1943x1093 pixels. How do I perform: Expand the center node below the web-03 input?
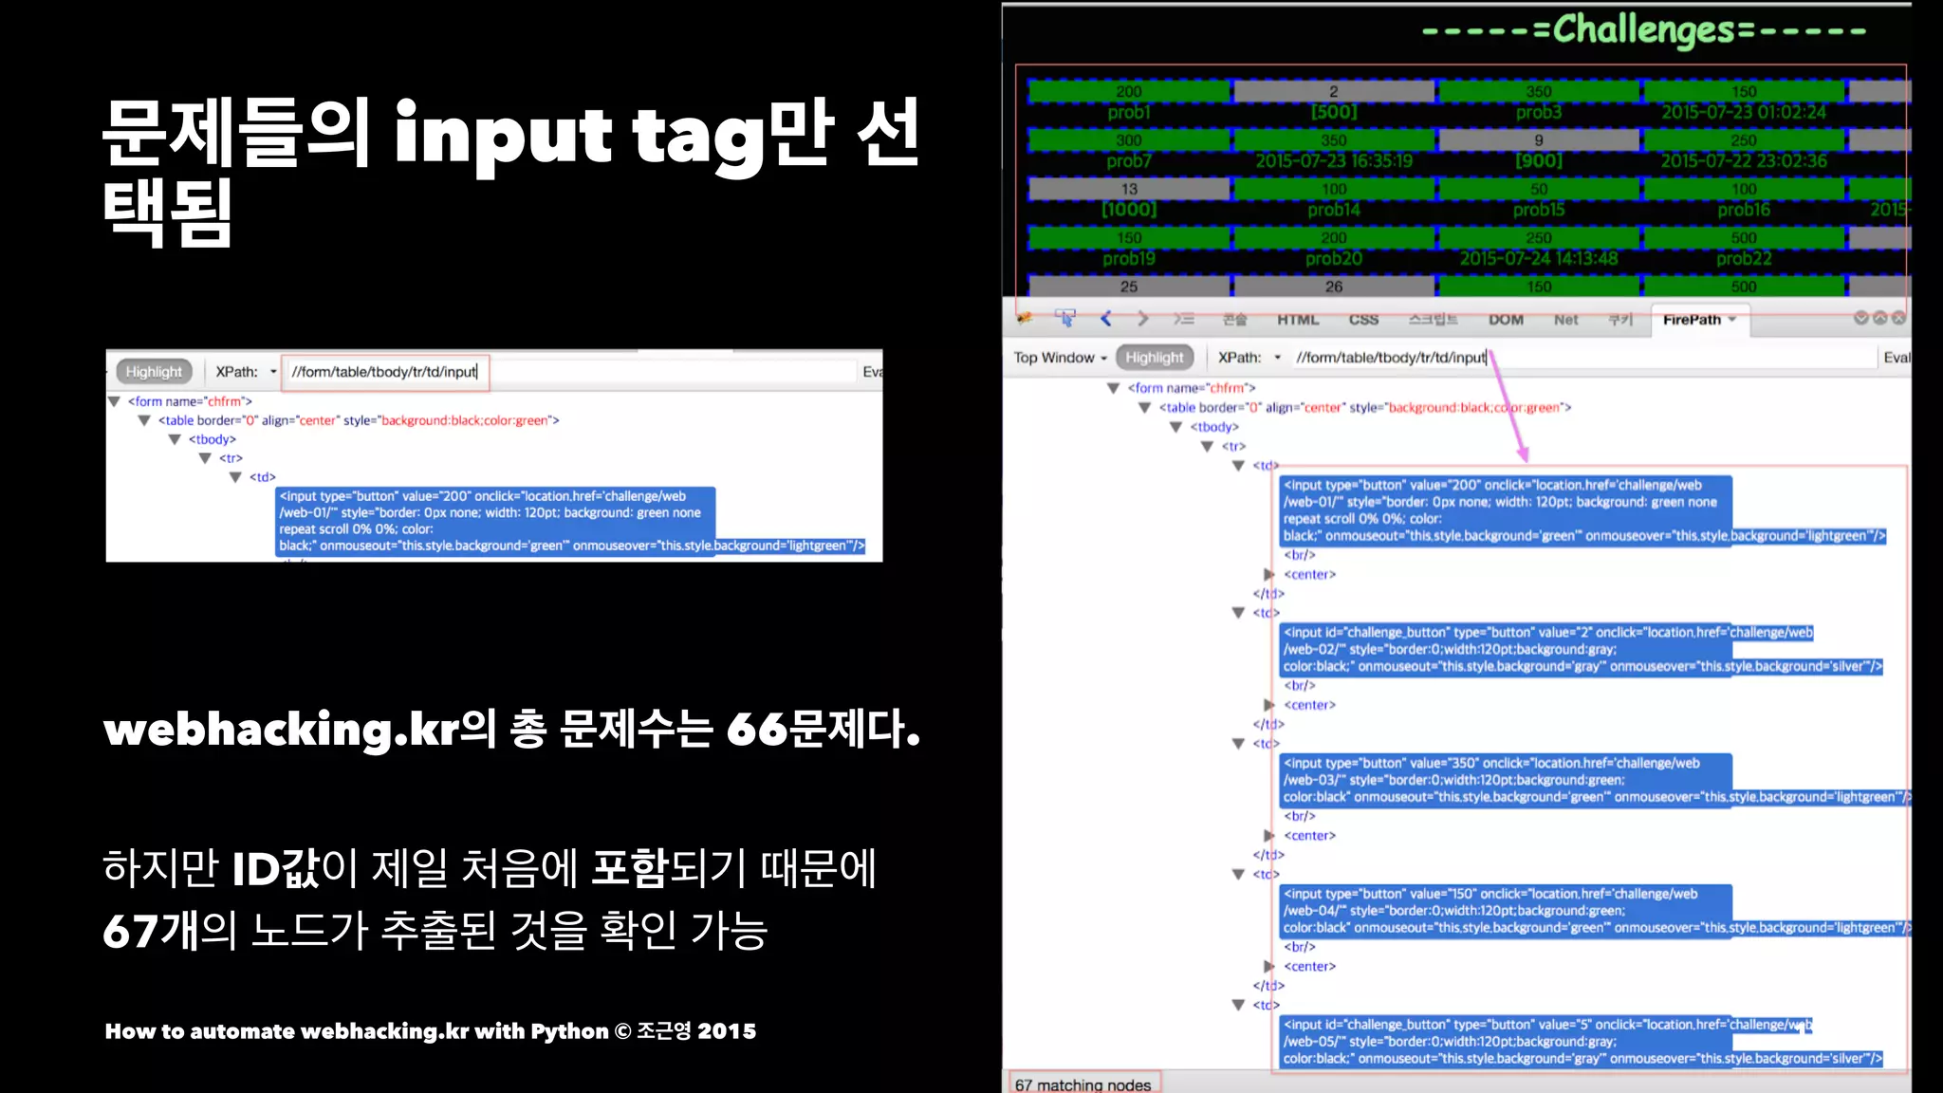tap(1268, 836)
